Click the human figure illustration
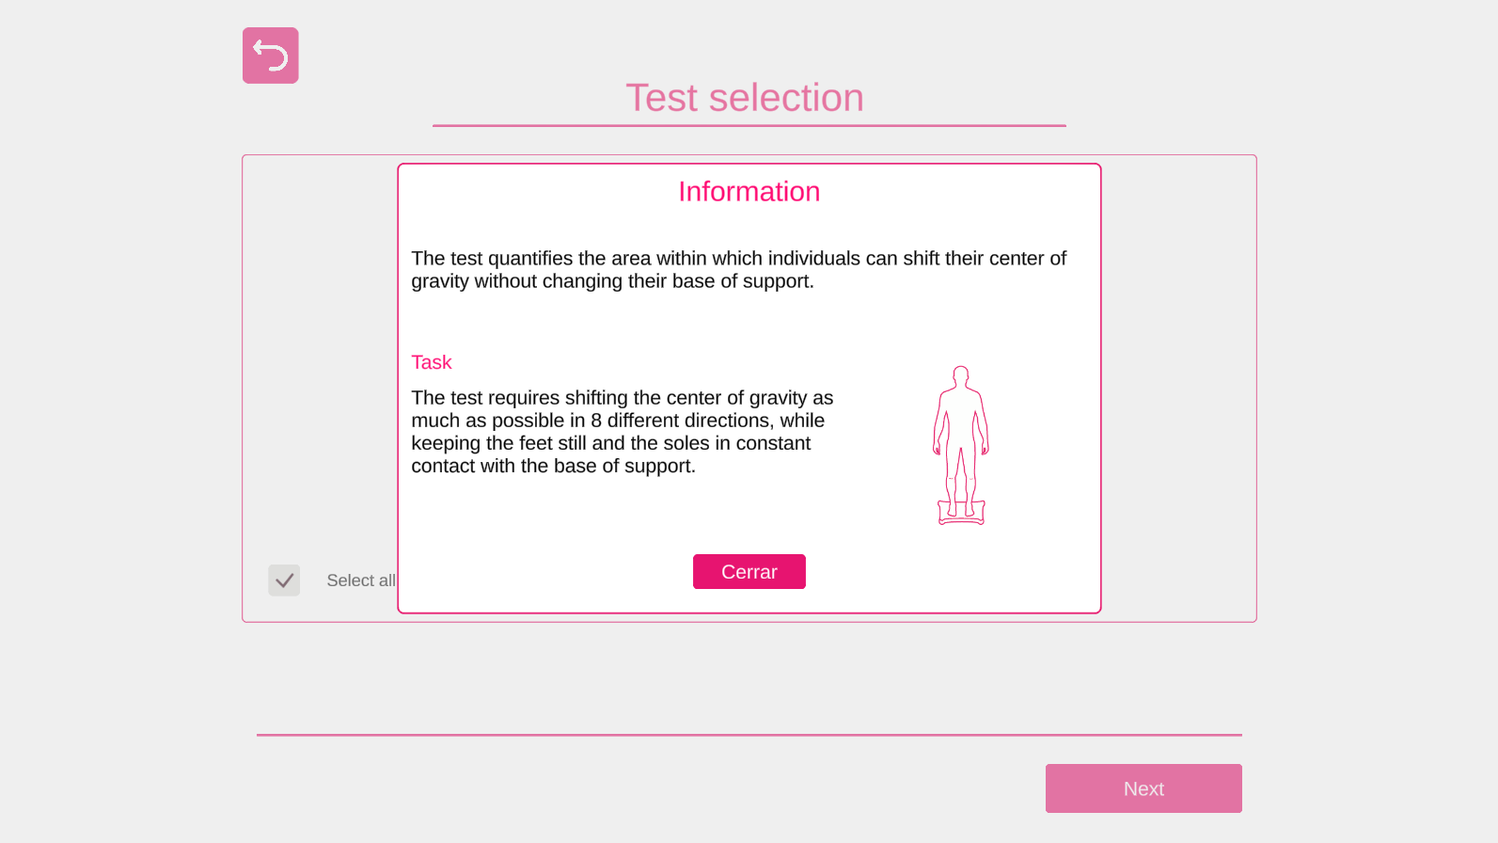1498x843 pixels. (x=960, y=444)
